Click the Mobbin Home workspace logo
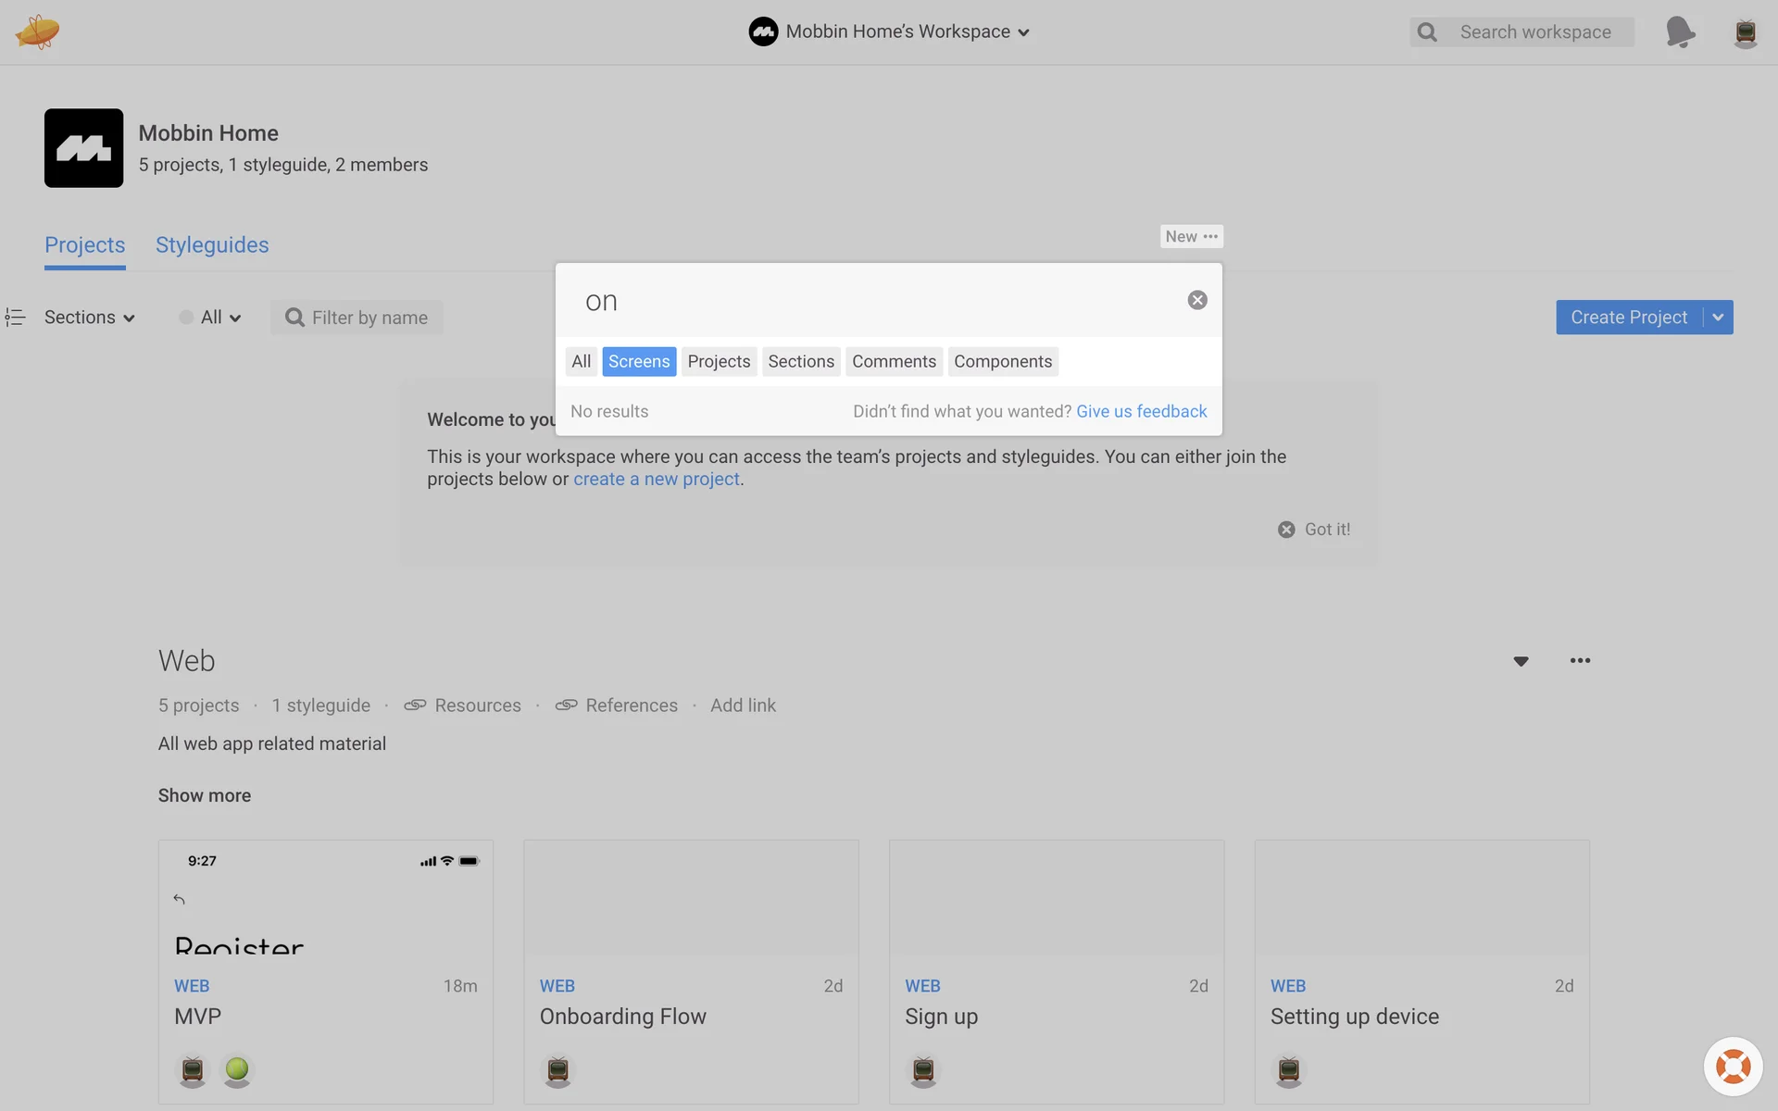Image resolution: width=1778 pixels, height=1111 pixels. 83,148
